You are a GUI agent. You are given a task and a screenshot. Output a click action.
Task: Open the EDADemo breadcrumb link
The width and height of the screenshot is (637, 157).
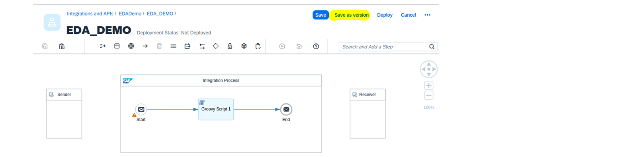pyautogui.click(x=130, y=14)
